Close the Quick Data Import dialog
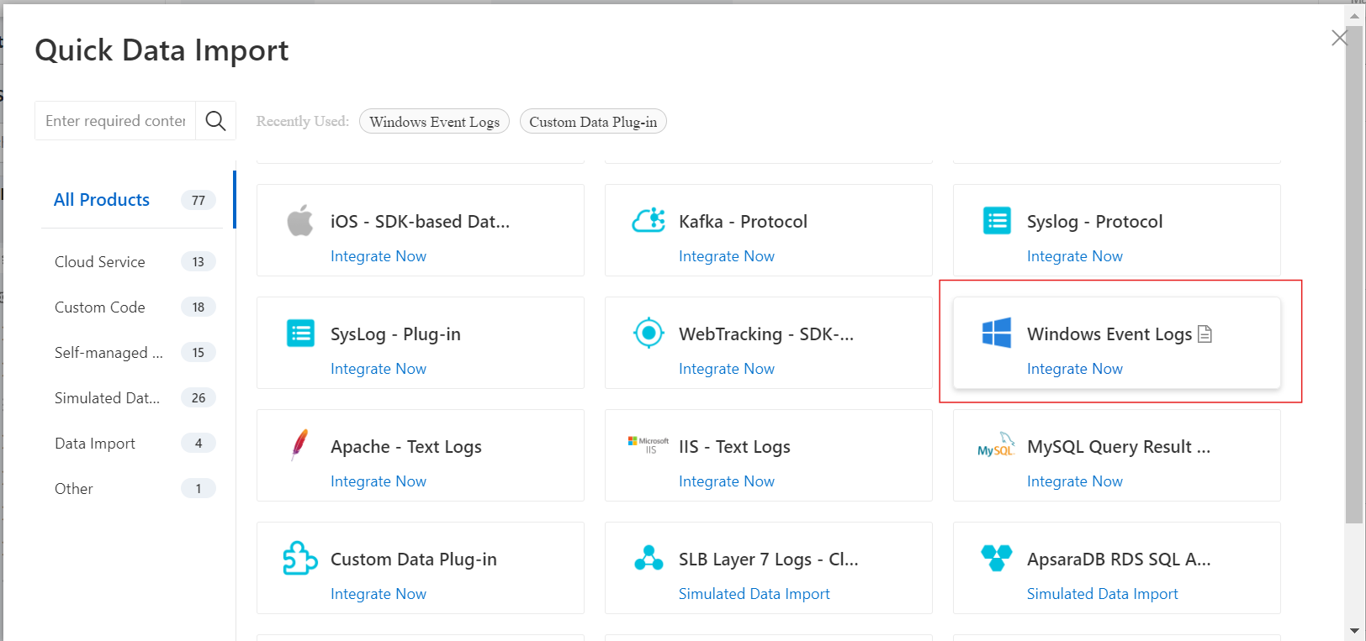This screenshot has height=641, width=1366. click(1339, 38)
